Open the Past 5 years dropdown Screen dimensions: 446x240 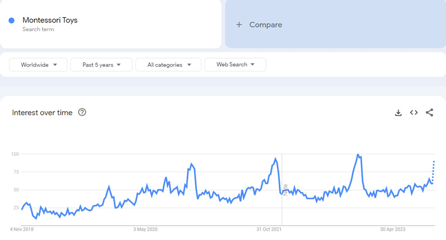click(101, 65)
